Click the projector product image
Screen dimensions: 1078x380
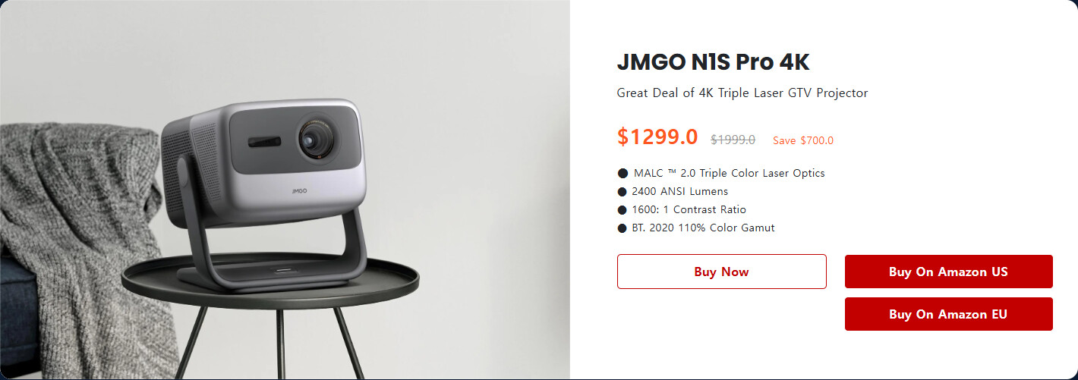click(285, 190)
